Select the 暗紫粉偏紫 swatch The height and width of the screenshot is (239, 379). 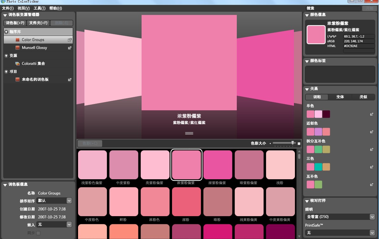point(249,165)
